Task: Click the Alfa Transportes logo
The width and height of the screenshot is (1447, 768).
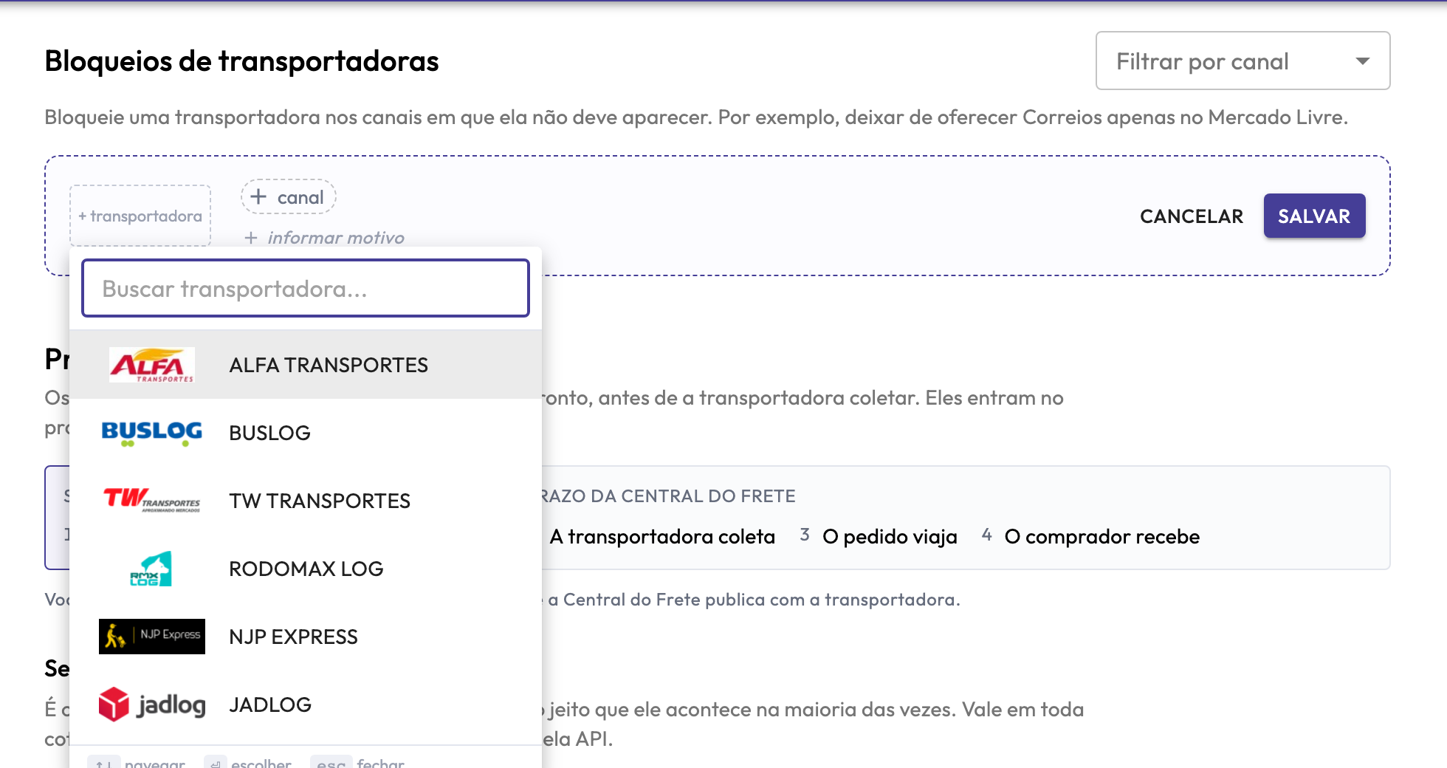Action: coord(152,365)
